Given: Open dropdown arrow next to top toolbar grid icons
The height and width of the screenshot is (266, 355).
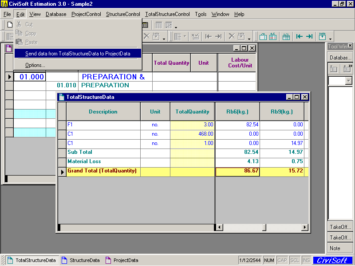Looking at the screenshot, I should point(176,27).
